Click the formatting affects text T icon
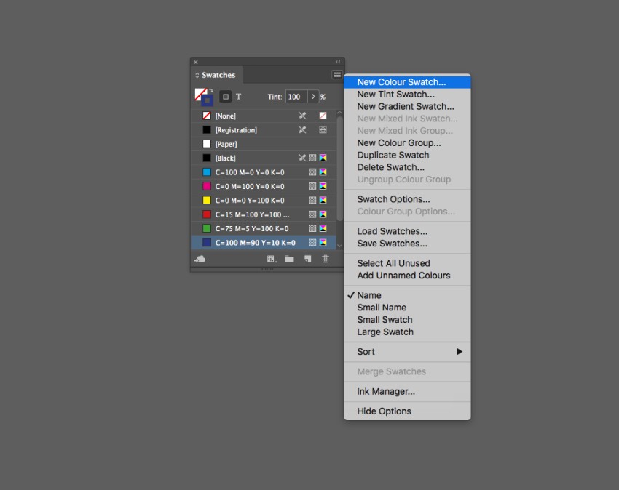Viewport: 619px width, 490px height. (x=238, y=97)
